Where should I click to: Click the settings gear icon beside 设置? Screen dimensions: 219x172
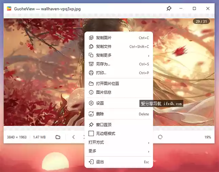tap(91, 103)
